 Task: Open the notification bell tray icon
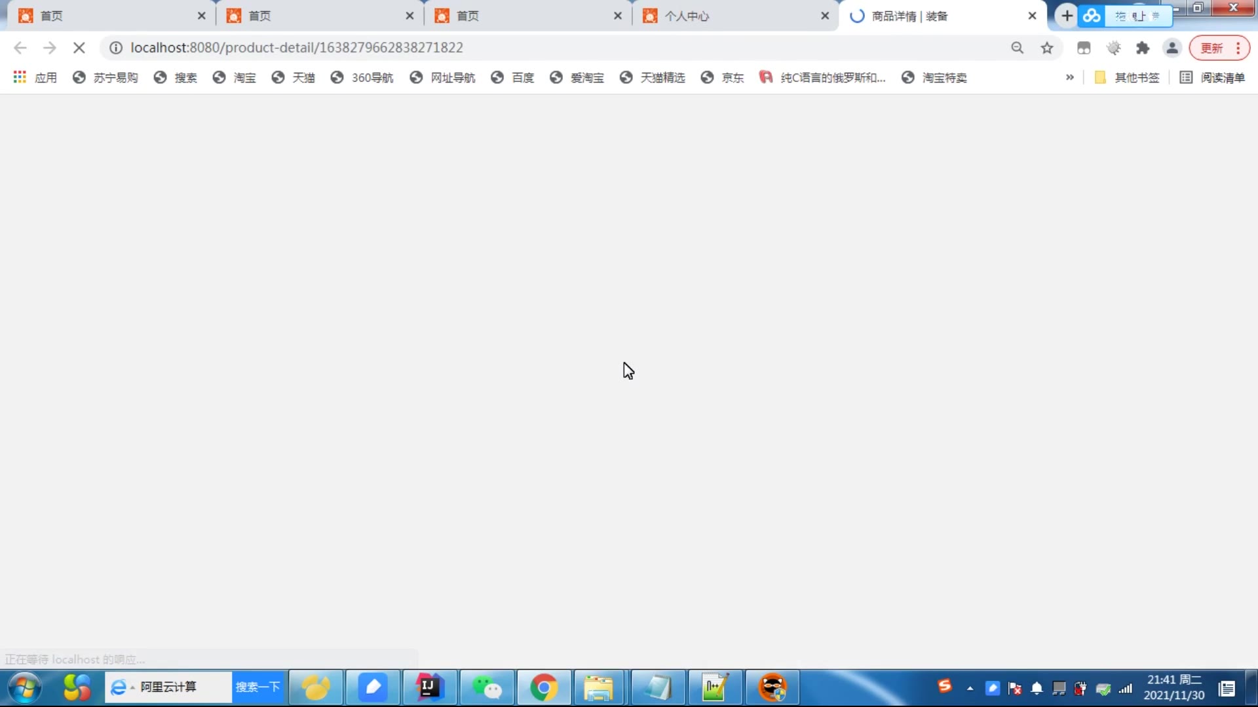tap(1037, 689)
